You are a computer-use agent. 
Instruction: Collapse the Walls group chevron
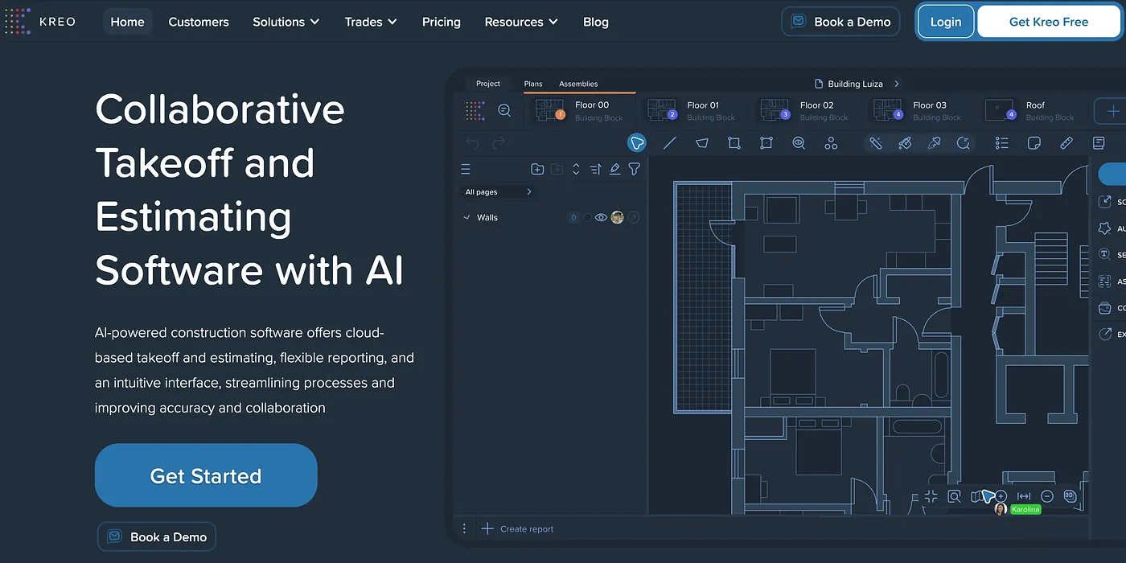click(x=466, y=217)
